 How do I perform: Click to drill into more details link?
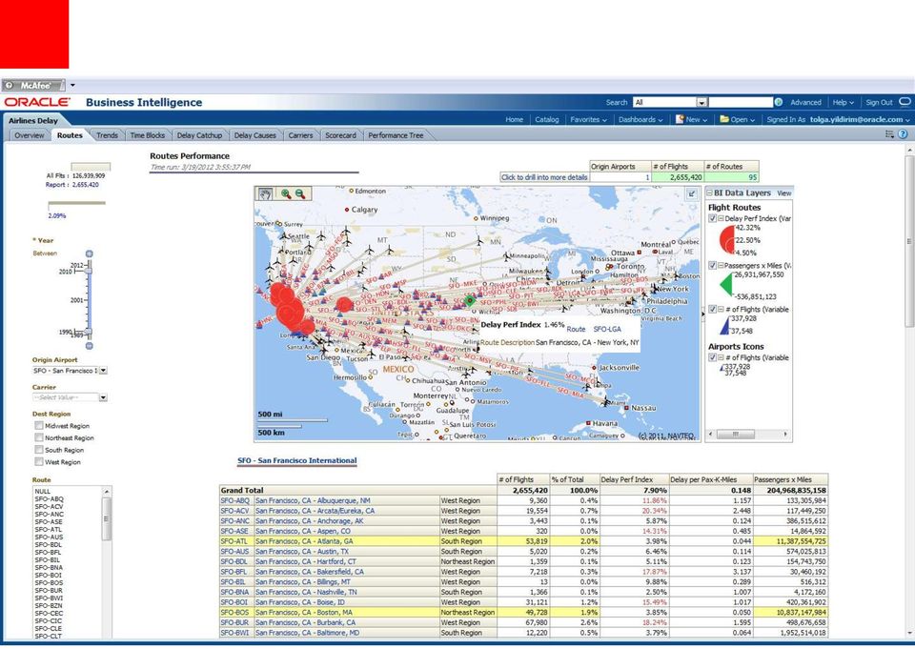click(544, 177)
